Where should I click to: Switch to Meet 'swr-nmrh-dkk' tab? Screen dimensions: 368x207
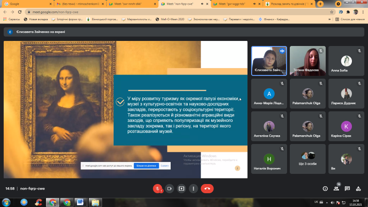(132, 4)
